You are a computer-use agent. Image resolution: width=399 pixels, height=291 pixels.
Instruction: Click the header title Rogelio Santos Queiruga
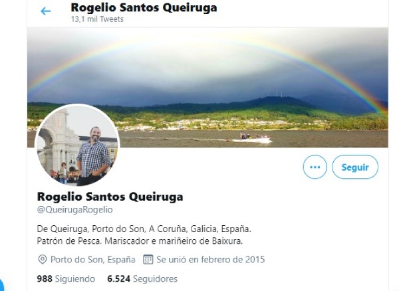144,7
